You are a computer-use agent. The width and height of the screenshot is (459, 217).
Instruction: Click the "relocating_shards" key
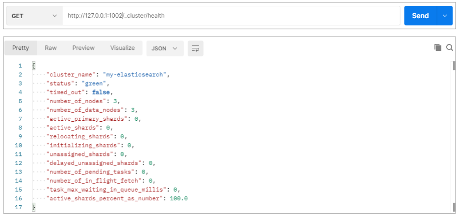pos(80,136)
